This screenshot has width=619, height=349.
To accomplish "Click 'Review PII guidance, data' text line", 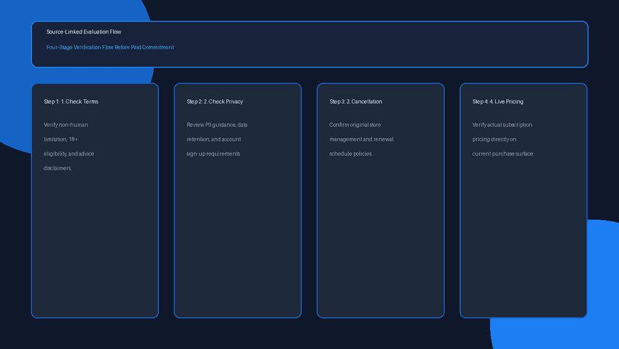I will [x=217, y=125].
